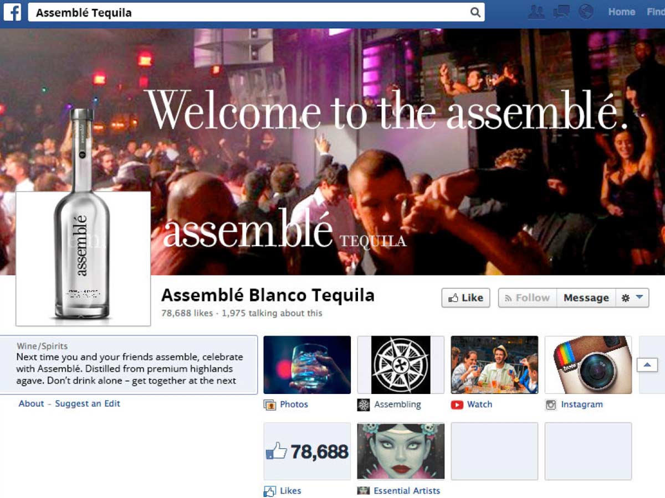Open the Essential Artists thumbnail
Viewport: 665px width, 498px height.
point(401,451)
